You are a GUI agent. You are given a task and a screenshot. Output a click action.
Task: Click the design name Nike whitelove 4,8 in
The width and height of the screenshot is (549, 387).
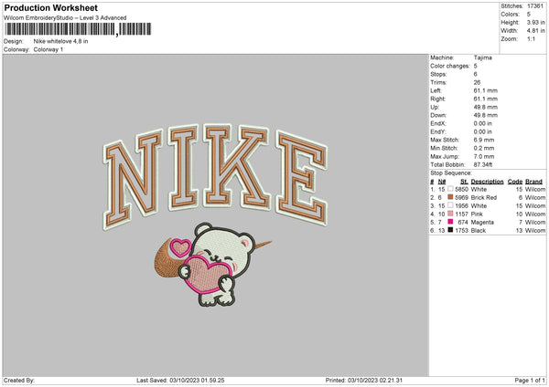61,41
